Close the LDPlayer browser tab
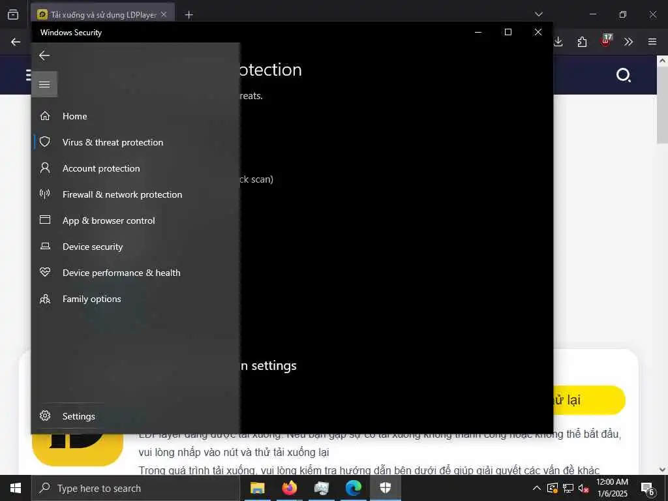Image resolution: width=668 pixels, height=501 pixels. [165, 14]
